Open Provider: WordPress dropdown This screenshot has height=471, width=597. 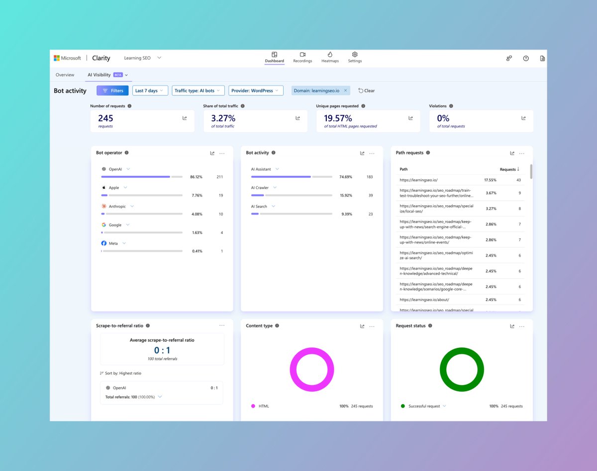click(x=256, y=90)
